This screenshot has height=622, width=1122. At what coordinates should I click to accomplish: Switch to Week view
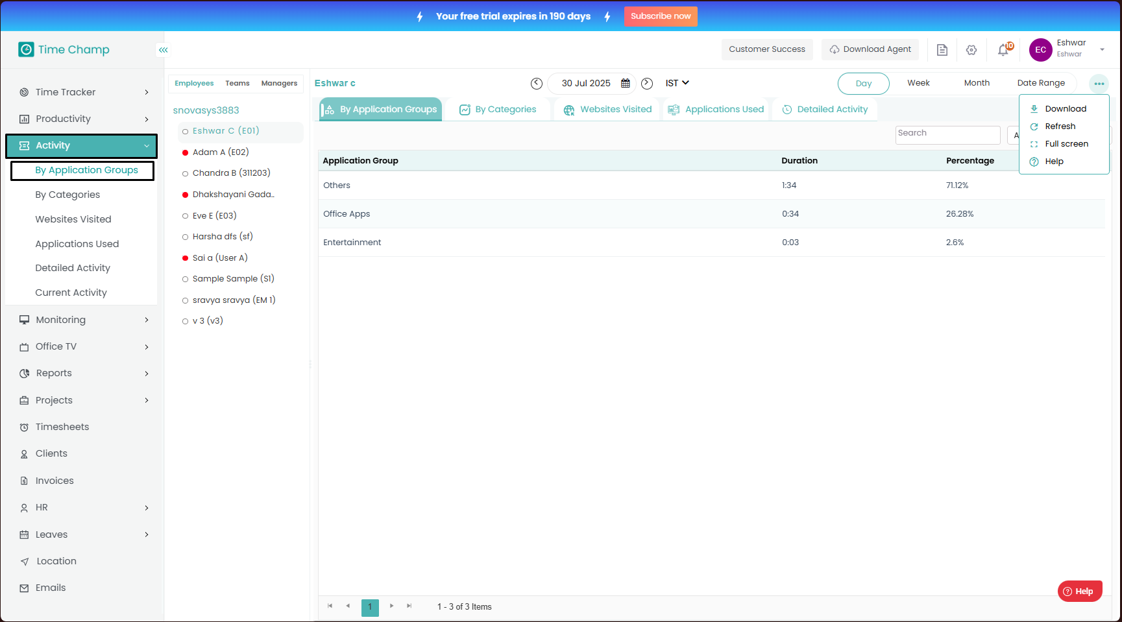tap(918, 83)
